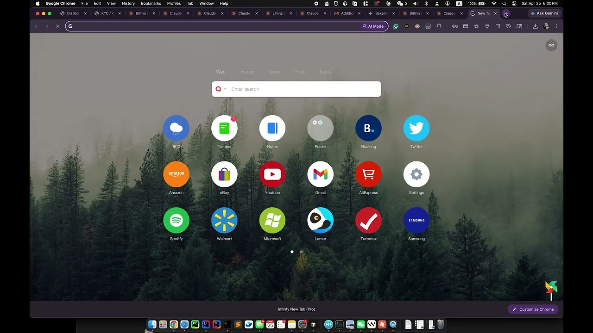Click the AI Mode button in address bar
Image resolution: width=593 pixels, height=333 pixels.
click(373, 26)
